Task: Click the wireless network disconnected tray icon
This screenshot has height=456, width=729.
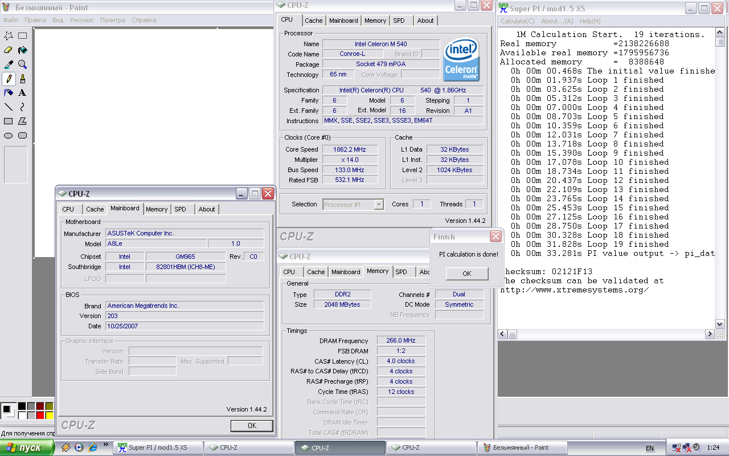Action: tap(676, 447)
